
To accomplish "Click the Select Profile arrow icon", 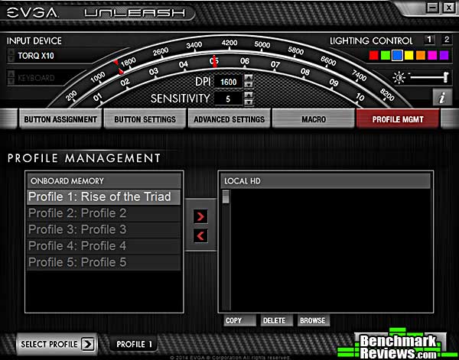I will pos(88,344).
